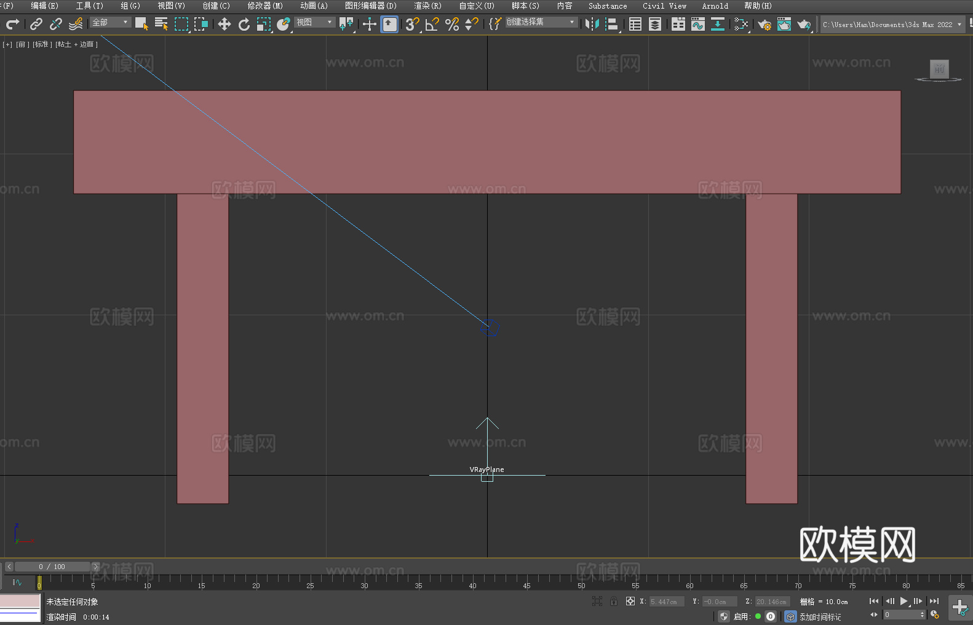
Task: Step time slider forward with right arrow
Action: tap(95, 567)
